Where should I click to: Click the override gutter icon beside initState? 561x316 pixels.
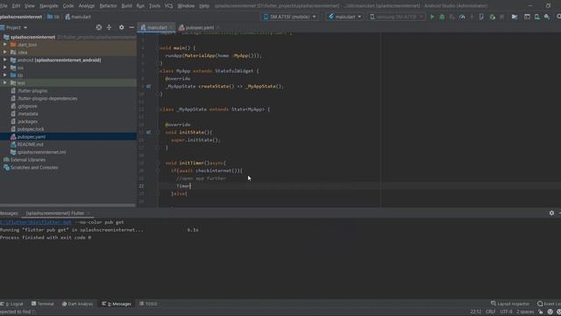click(148, 133)
